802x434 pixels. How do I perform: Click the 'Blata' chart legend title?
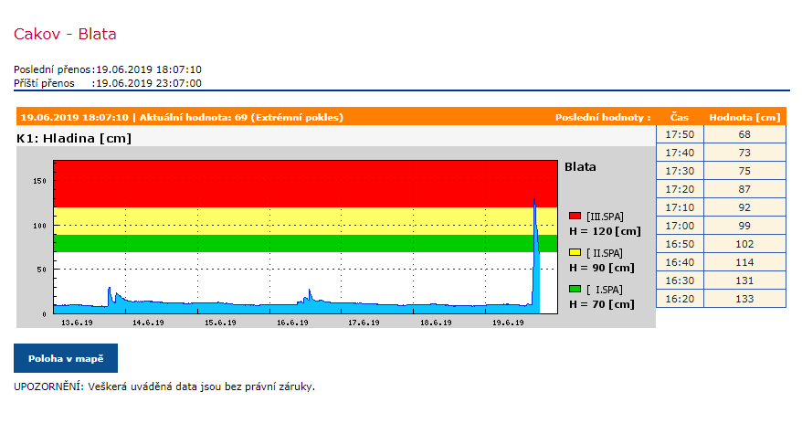coord(580,167)
